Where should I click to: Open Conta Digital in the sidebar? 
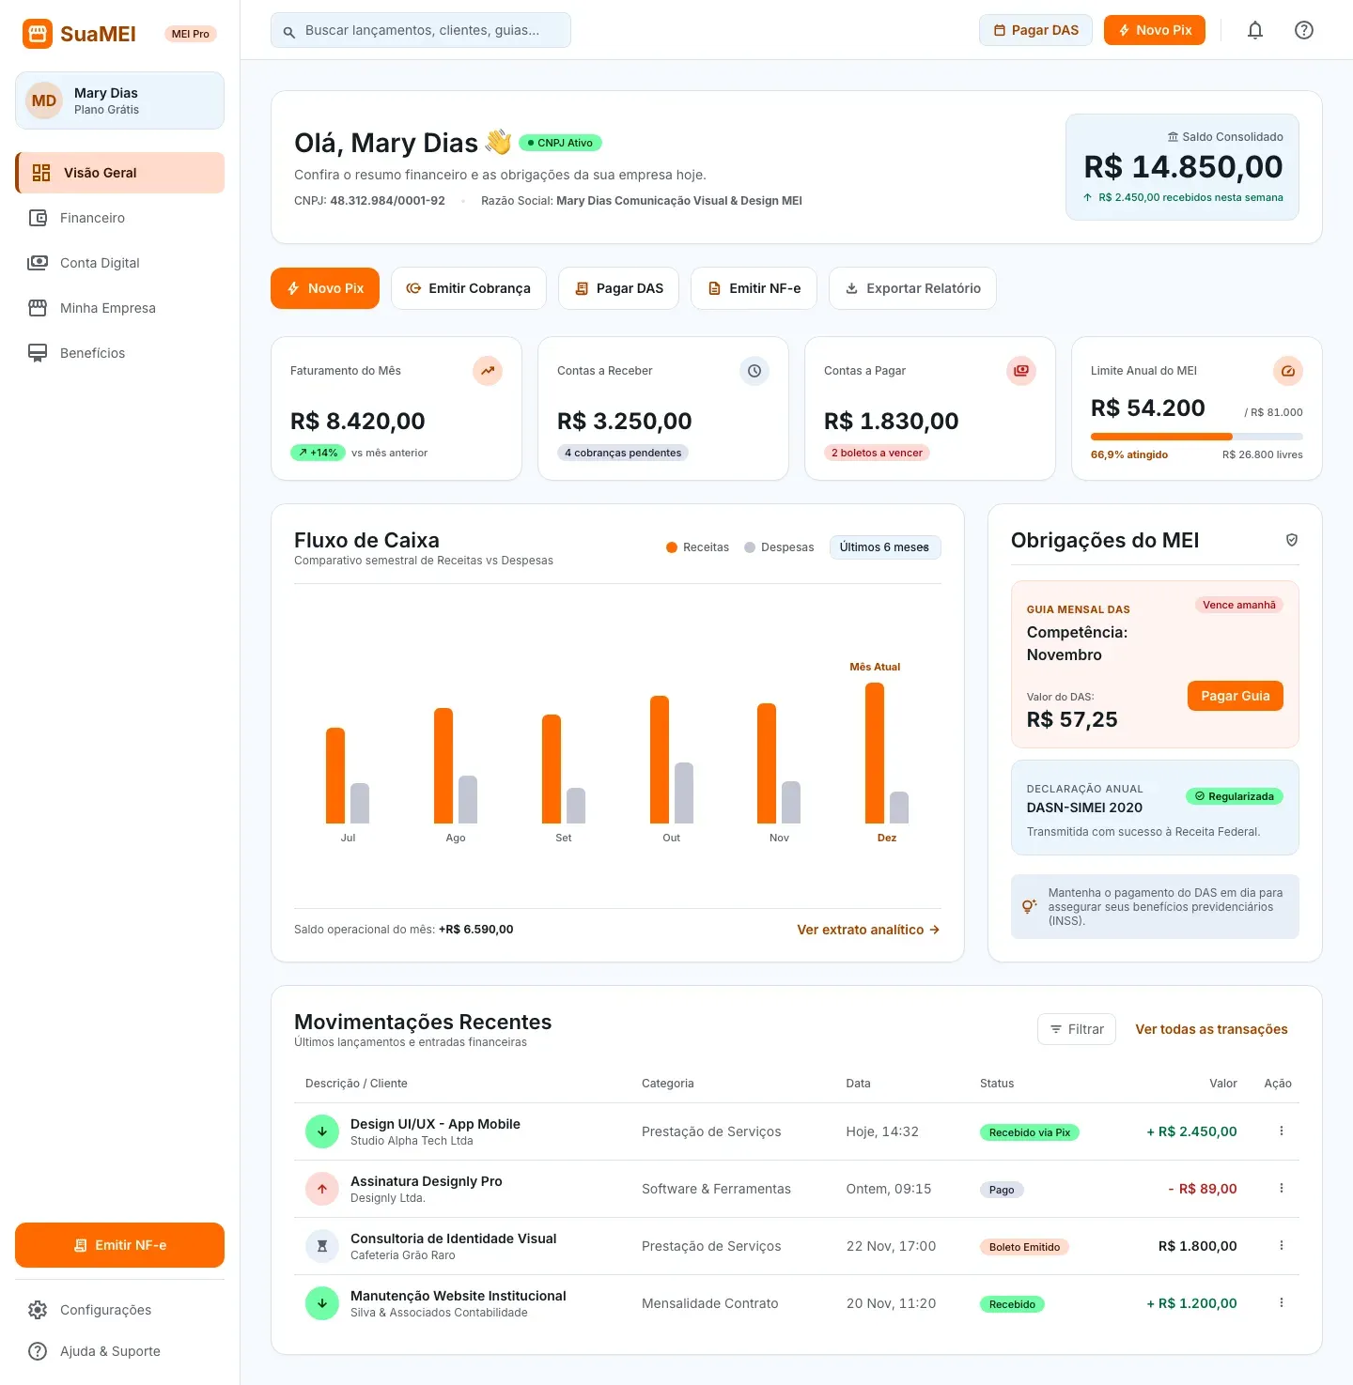click(x=119, y=263)
